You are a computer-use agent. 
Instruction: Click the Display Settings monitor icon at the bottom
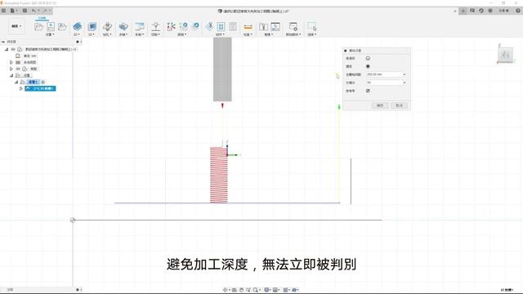pos(267,290)
